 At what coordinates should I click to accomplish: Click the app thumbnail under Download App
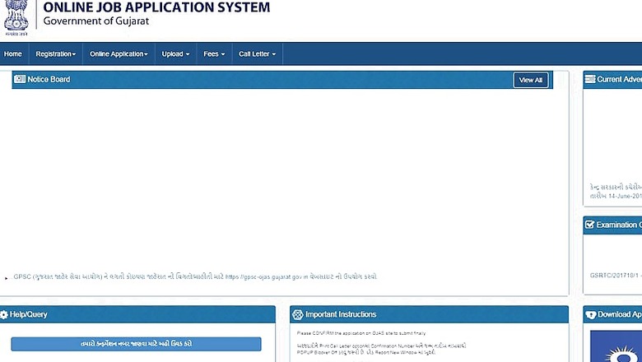(x=616, y=346)
